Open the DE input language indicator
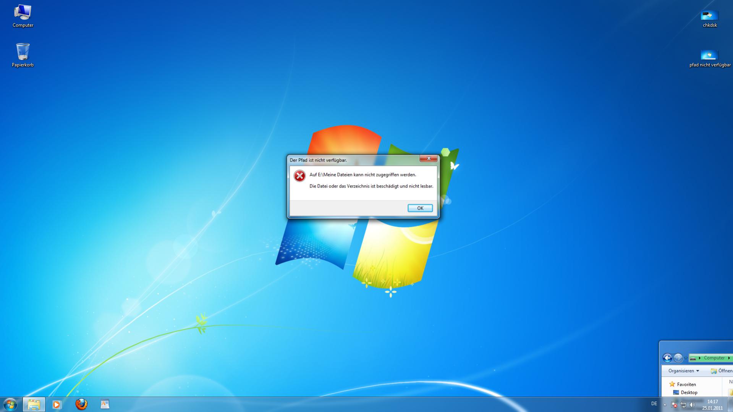Image resolution: width=733 pixels, height=412 pixels. click(x=654, y=404)
